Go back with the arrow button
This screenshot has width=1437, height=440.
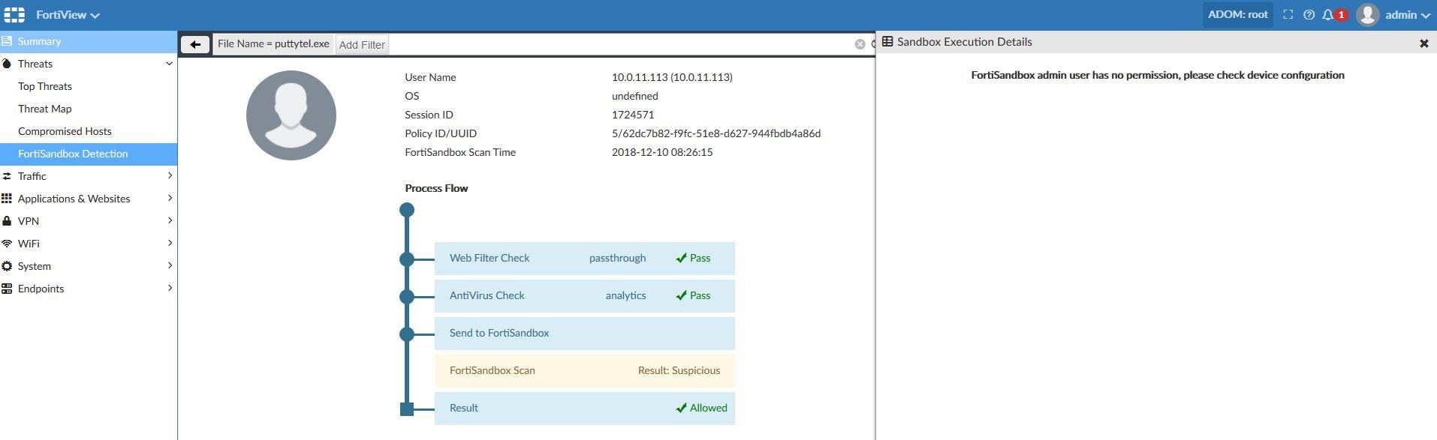click(x=195, y=44)
